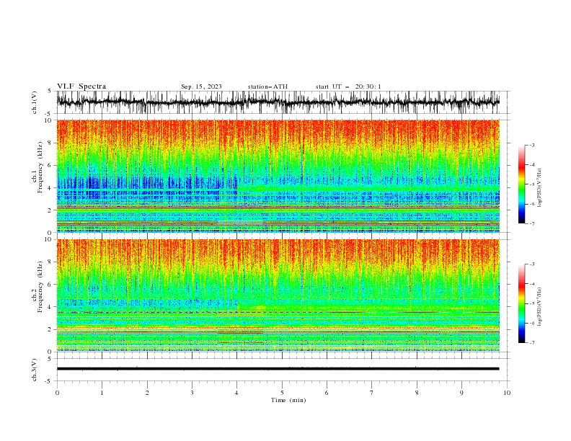Click time axis tick label "6"
The height and width of the screenshot is (441, 571).
327,393
